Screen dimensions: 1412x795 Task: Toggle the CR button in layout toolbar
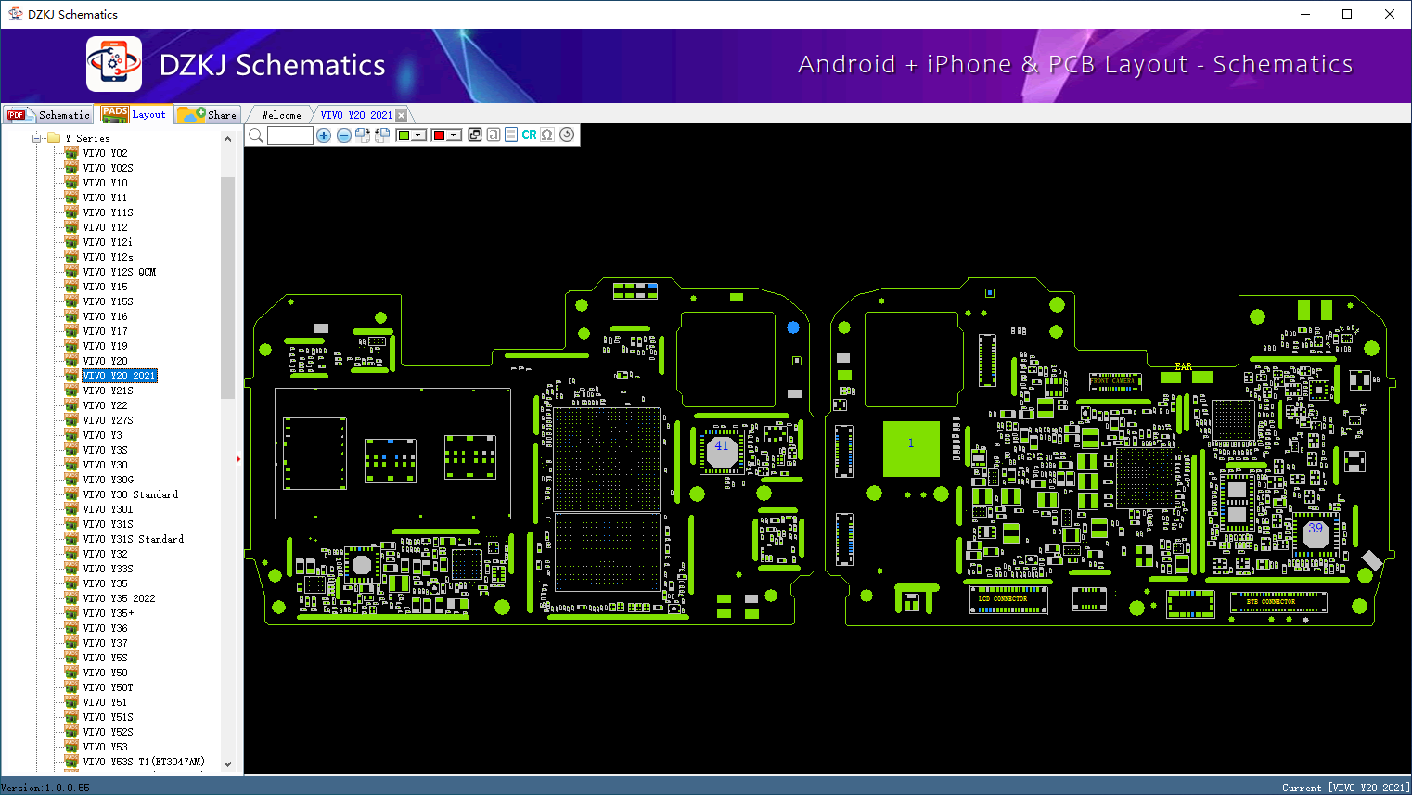[x=529, y=135]
